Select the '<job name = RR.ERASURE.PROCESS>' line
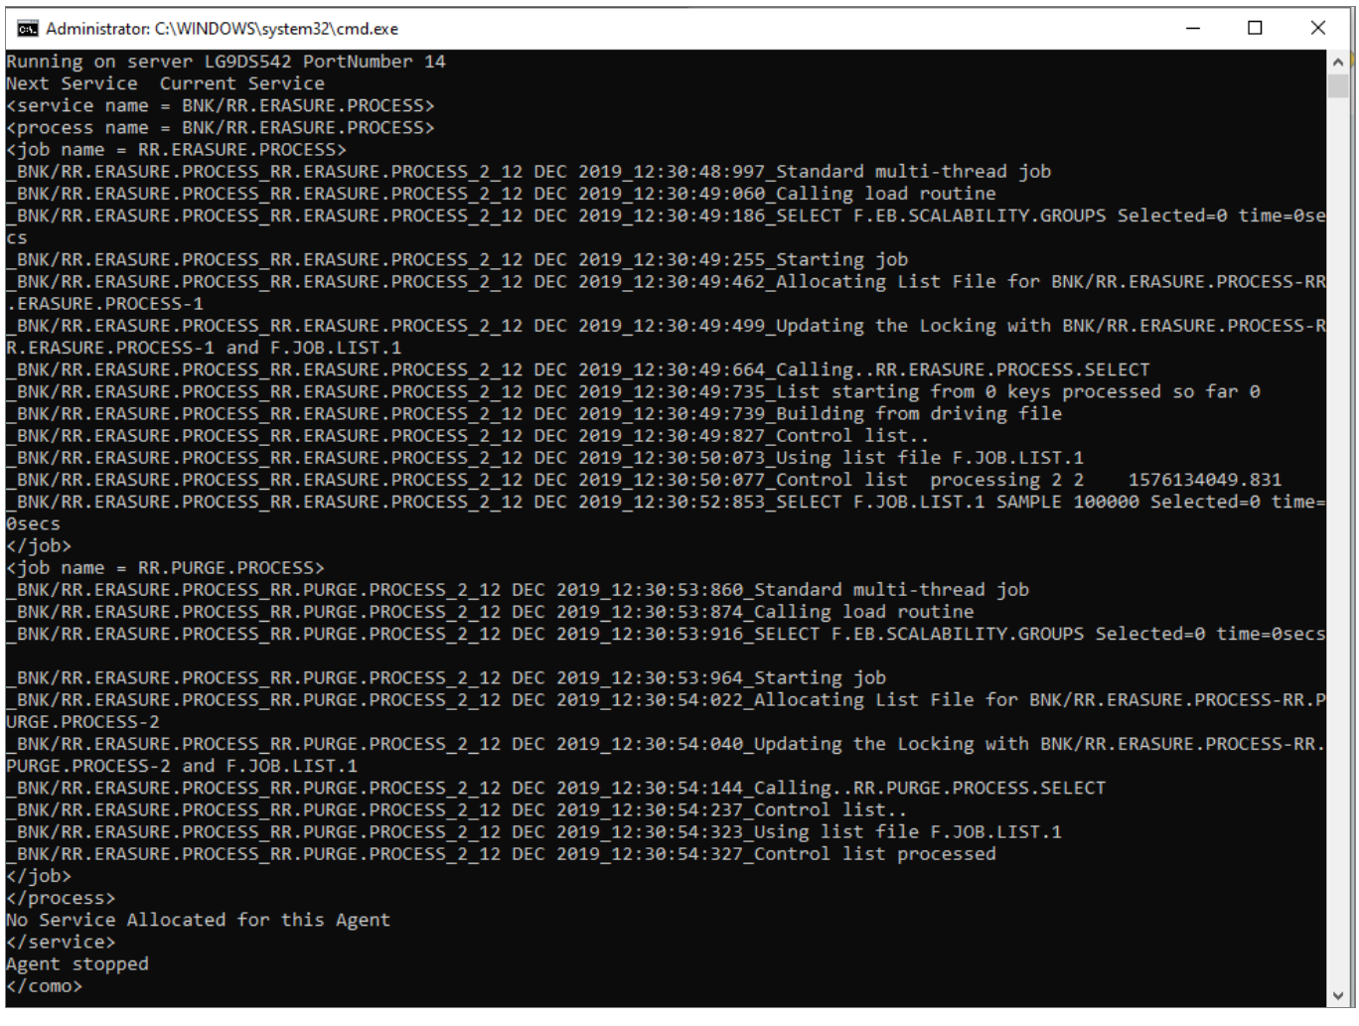This screenshot has height=1026, width=1359. (x=176, y=150)
